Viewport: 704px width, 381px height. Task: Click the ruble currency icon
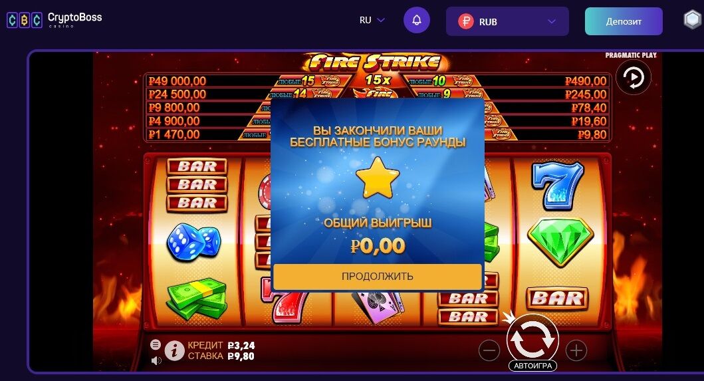(465, 21)
